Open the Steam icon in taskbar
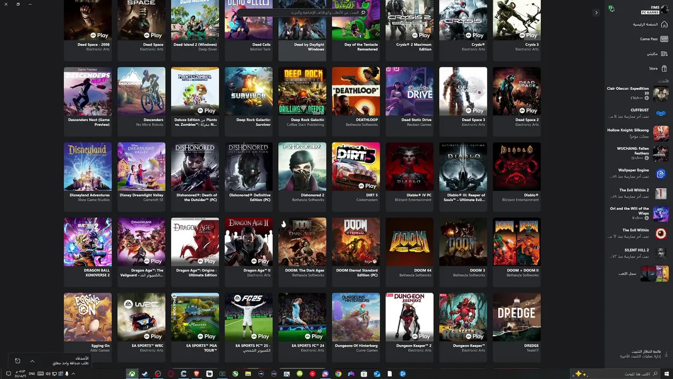The image size is (673, 379). click(x=145, y=374)
